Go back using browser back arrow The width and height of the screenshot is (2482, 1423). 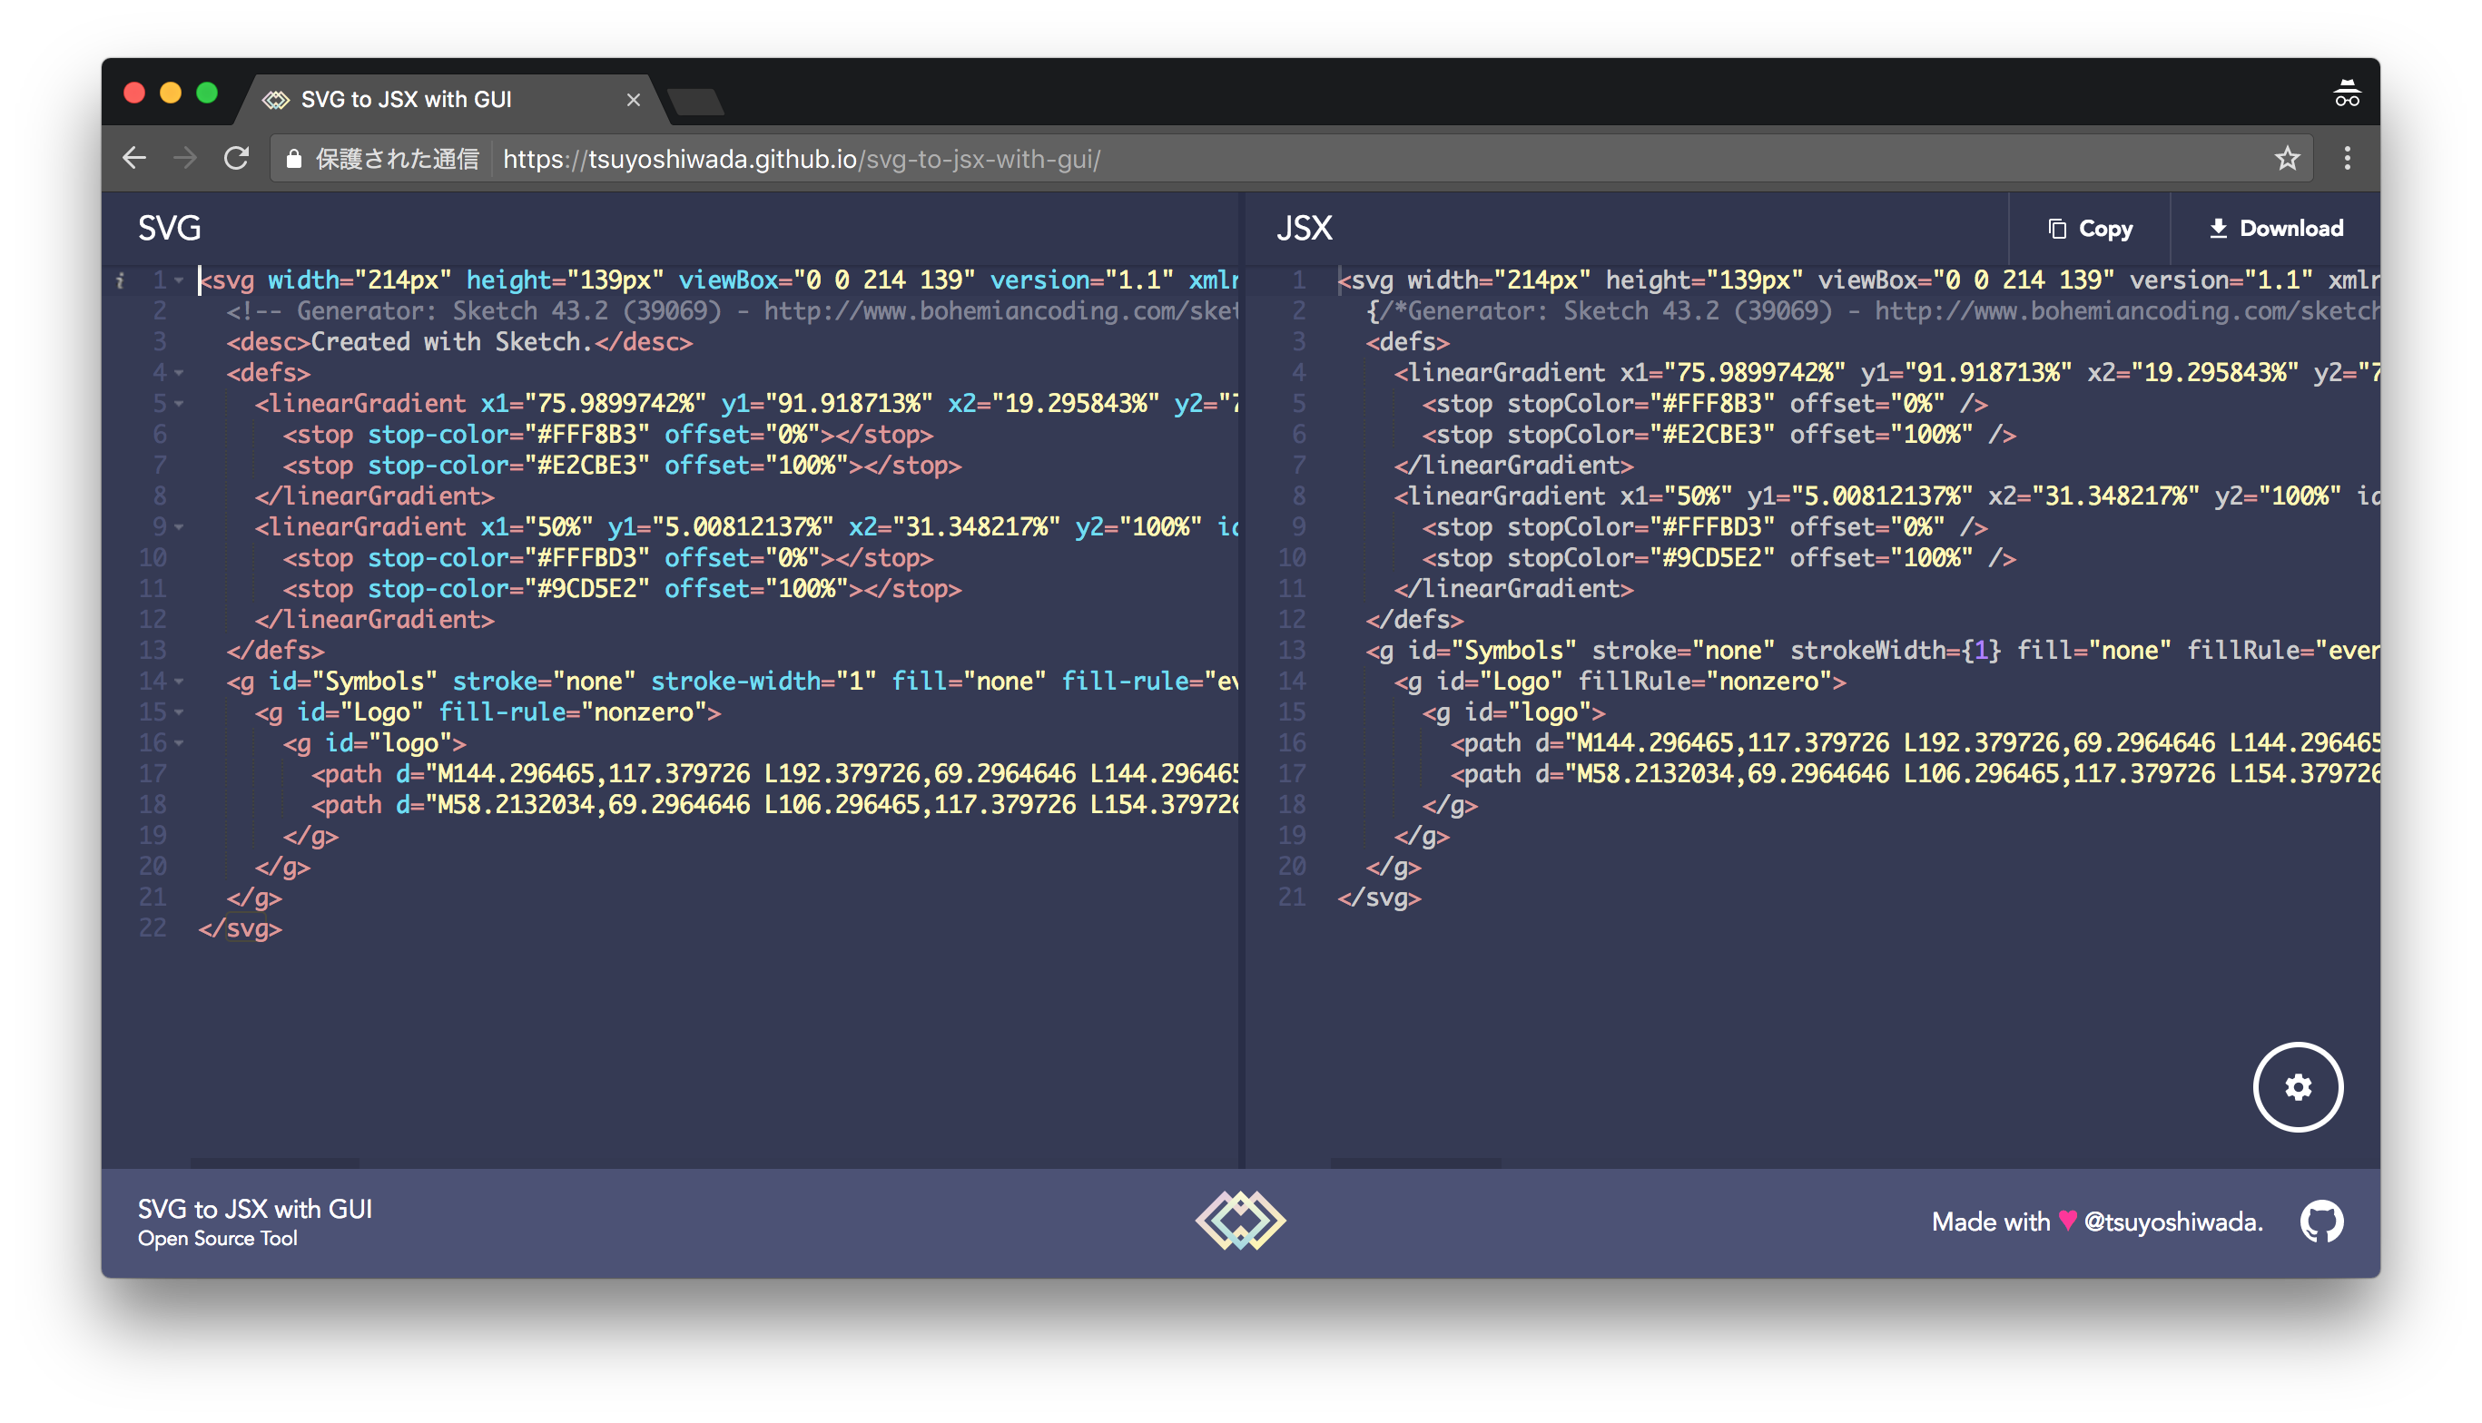(135, 158)
